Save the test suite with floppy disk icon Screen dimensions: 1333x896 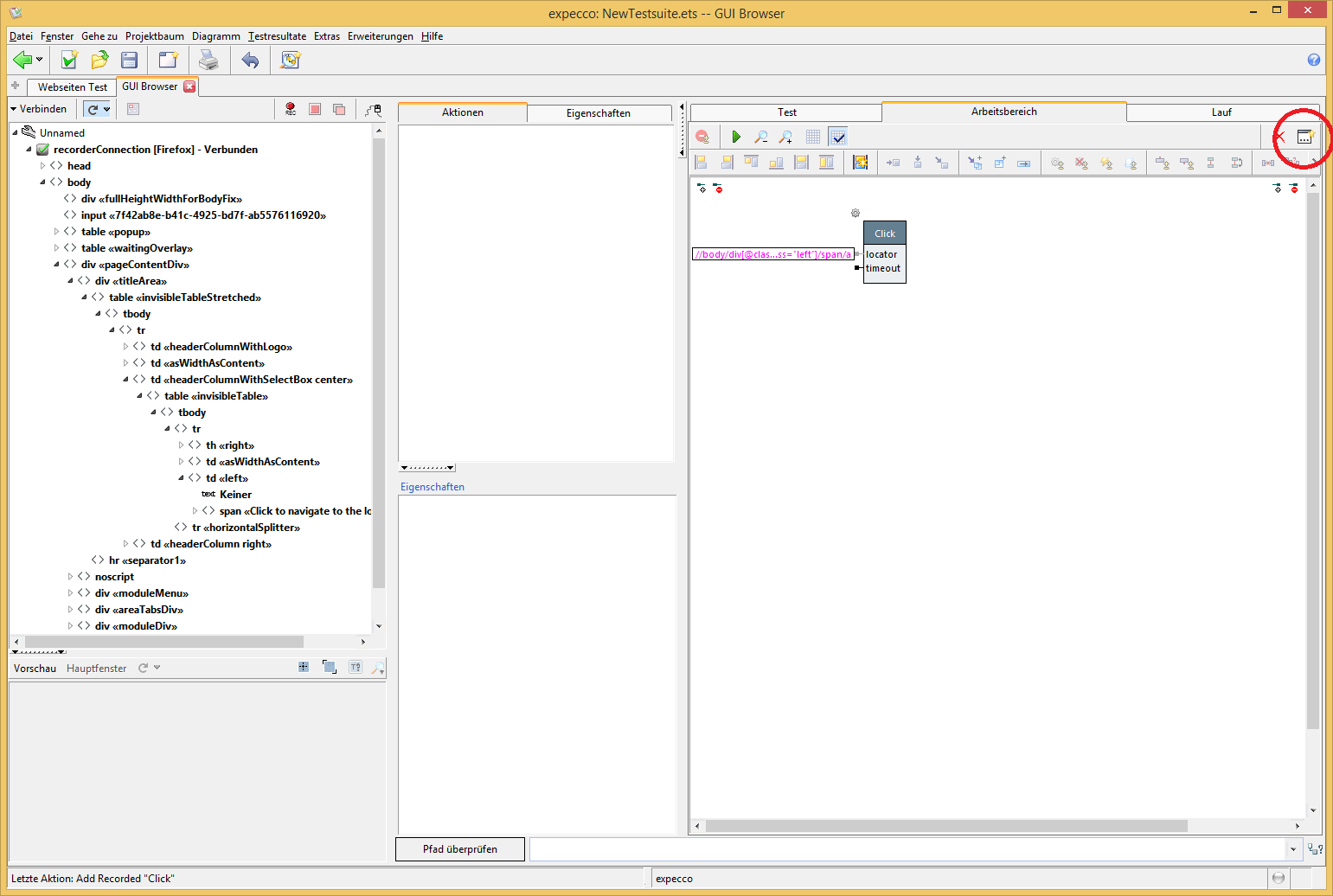130,60
